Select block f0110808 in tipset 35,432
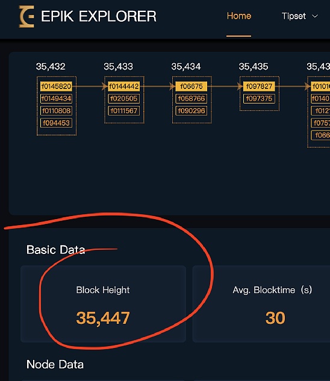This screenshot has width=330, height=381. 57,111
